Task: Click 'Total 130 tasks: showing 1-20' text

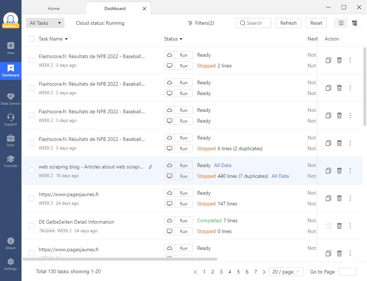Action: 68,271
